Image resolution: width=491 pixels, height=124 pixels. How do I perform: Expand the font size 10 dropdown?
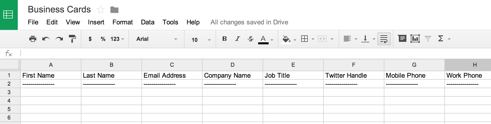pyautogui.click(x=201, y=40)
